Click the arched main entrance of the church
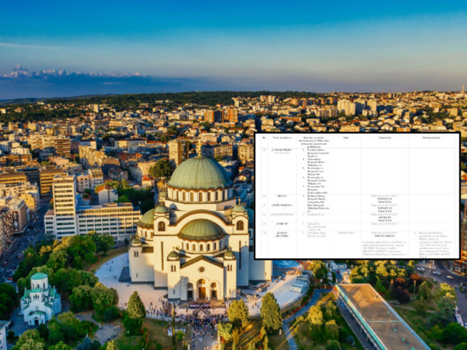467x350 pixels. [200, 289]
